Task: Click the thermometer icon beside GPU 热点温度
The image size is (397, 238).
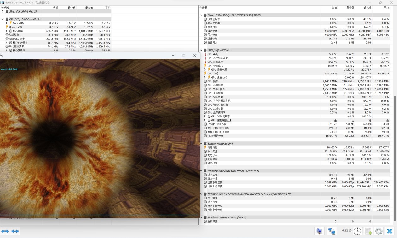Action: point(205,62)
